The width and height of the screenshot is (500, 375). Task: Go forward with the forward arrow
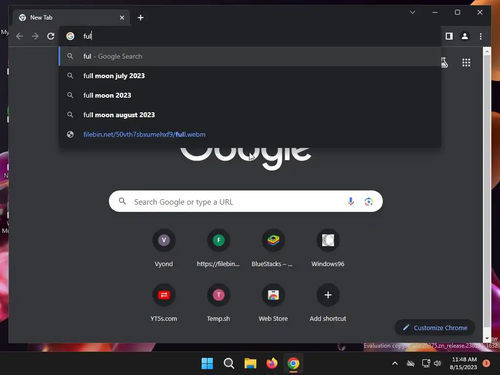pyautogui.click(x=35, y=36)
